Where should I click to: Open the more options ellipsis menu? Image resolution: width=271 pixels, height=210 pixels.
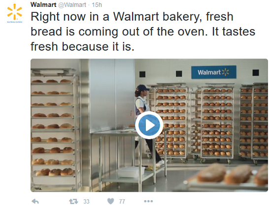(148, 201)
